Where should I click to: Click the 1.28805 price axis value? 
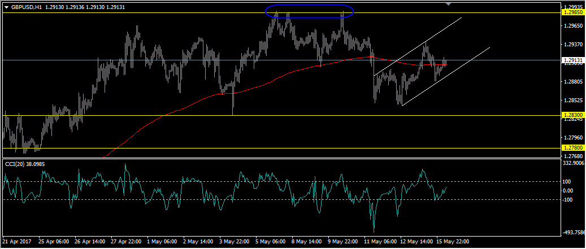pos(574,81)
